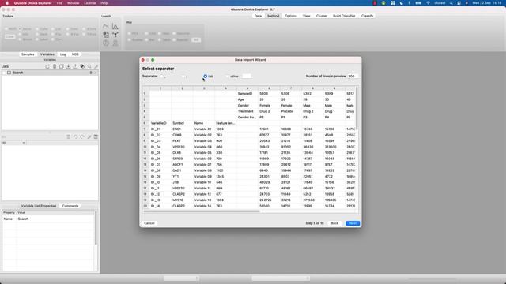
Task: Click the duplicate list icon
Action: 62,66
